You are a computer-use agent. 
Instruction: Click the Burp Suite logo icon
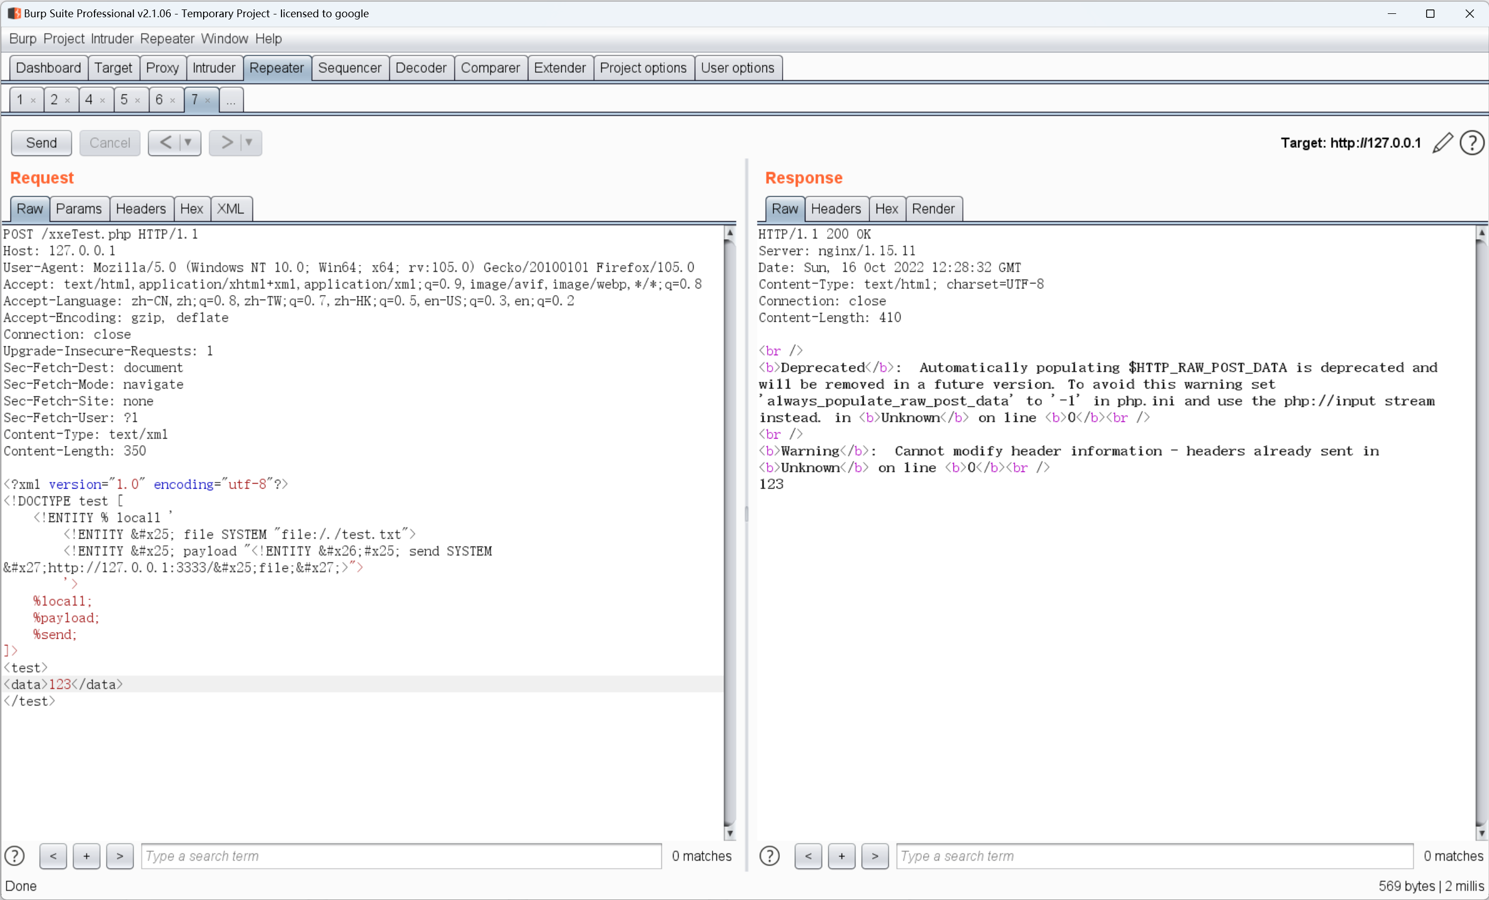click(x=14, y=13)
